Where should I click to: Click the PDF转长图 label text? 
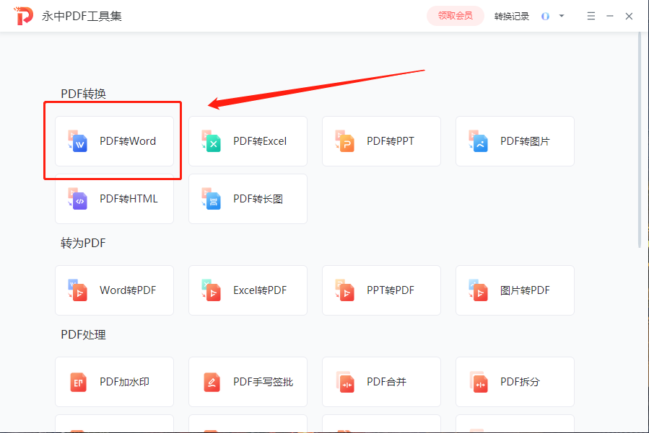[x=258, y=199]
